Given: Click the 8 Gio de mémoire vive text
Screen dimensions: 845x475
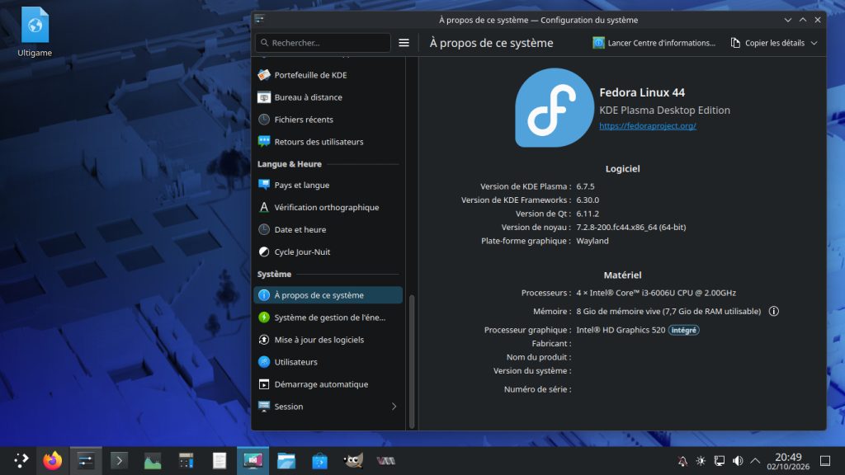Looking at the screenshot, I should click(668, 311).
